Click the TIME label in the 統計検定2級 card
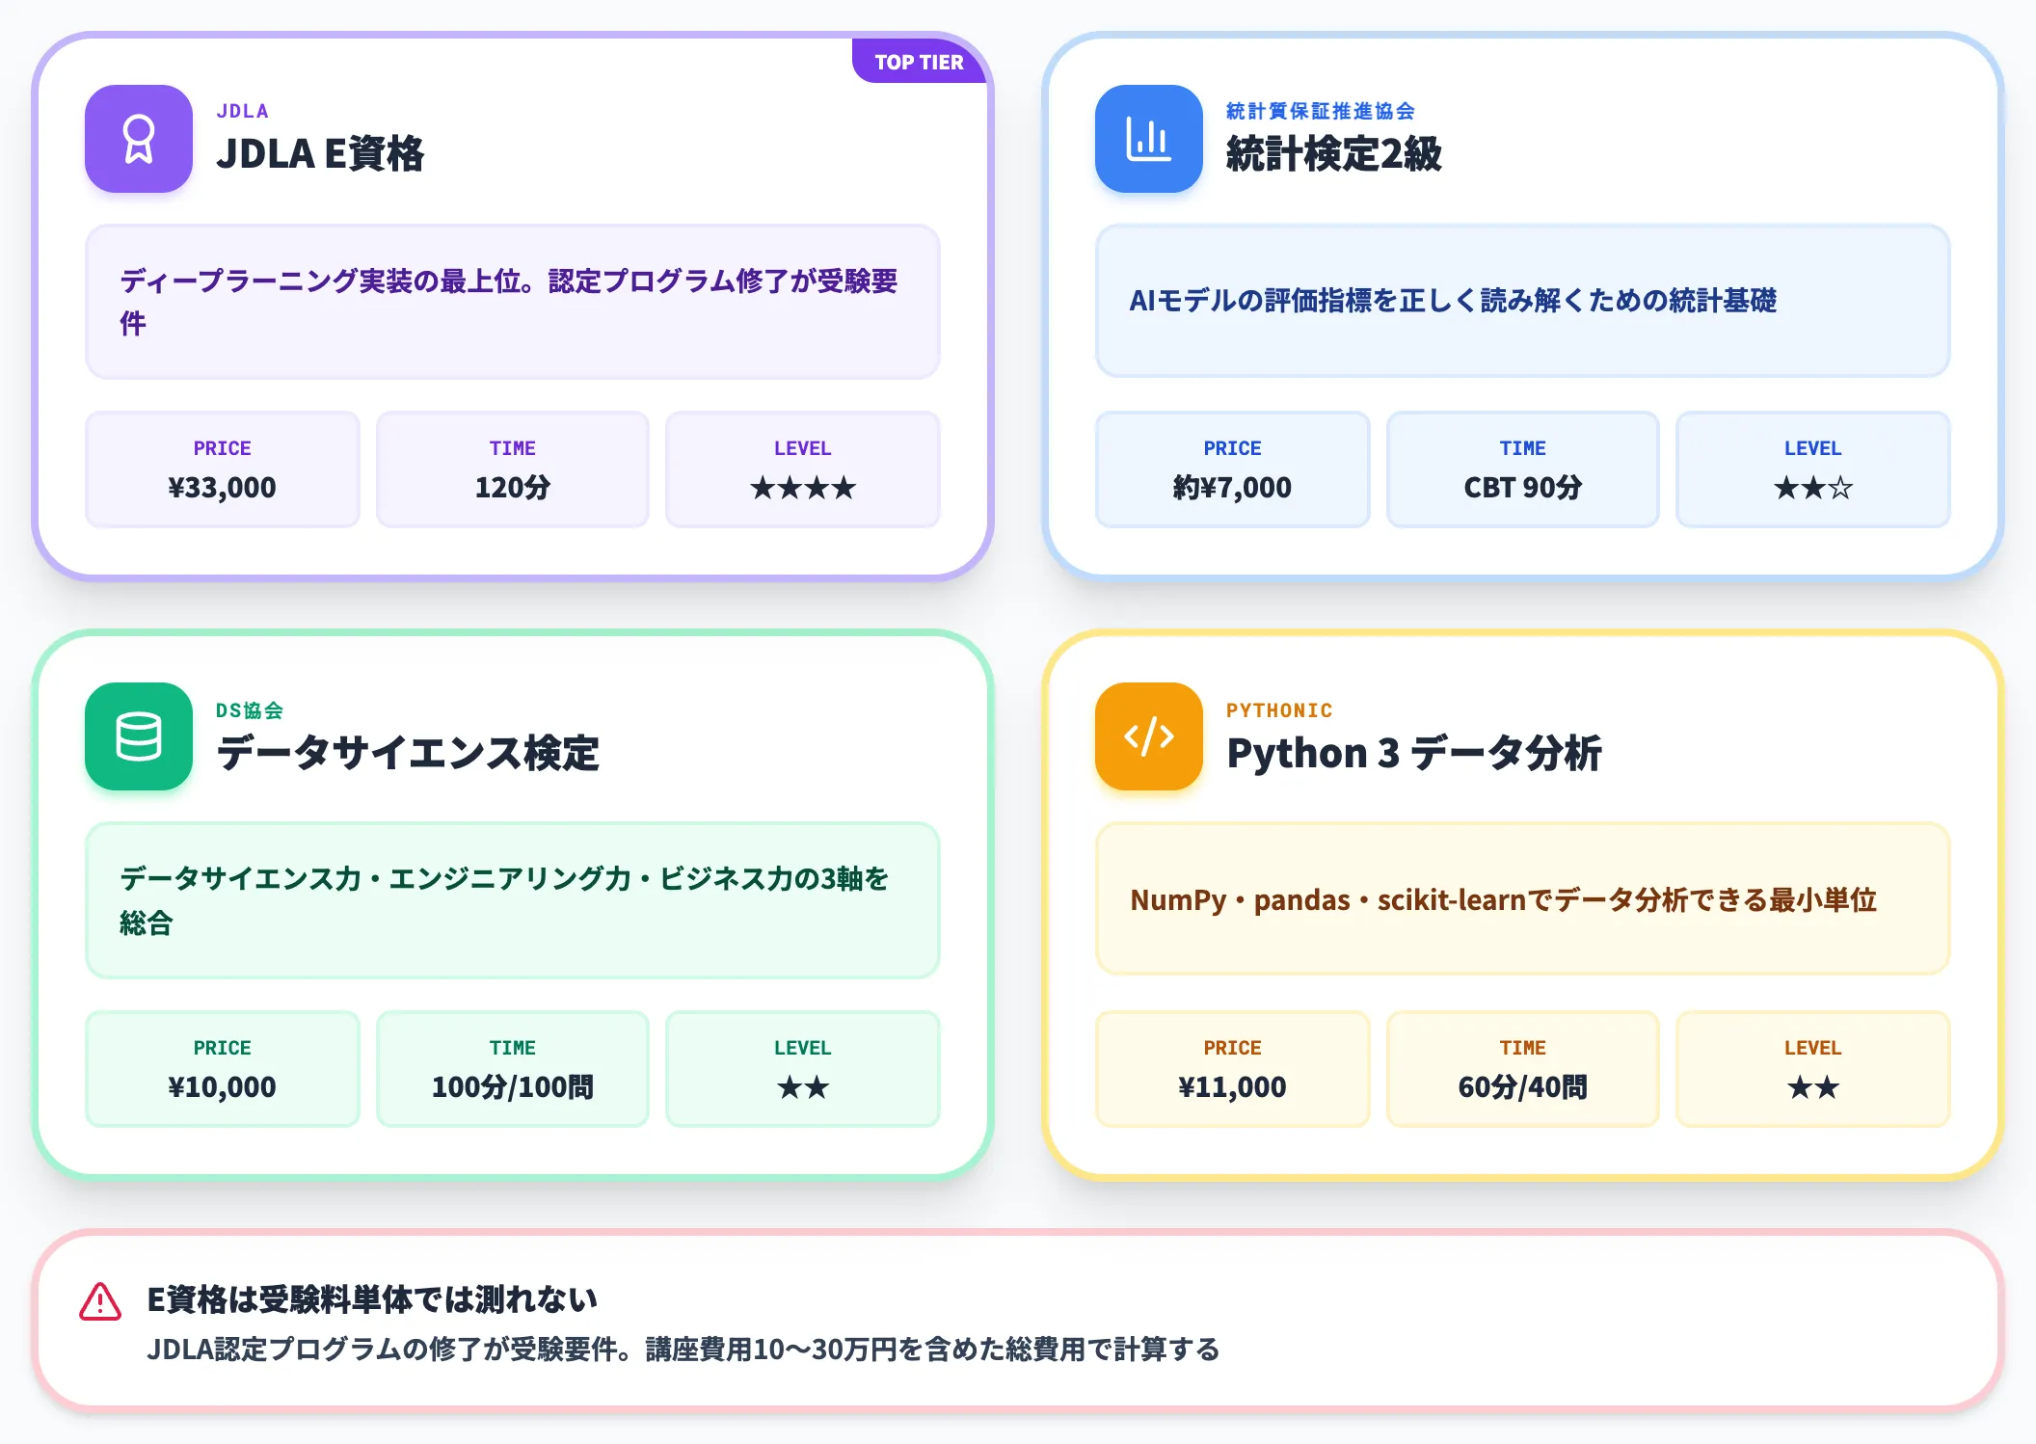Viewport: 2036px width, 1444px height. click(x=1522, y=448)
